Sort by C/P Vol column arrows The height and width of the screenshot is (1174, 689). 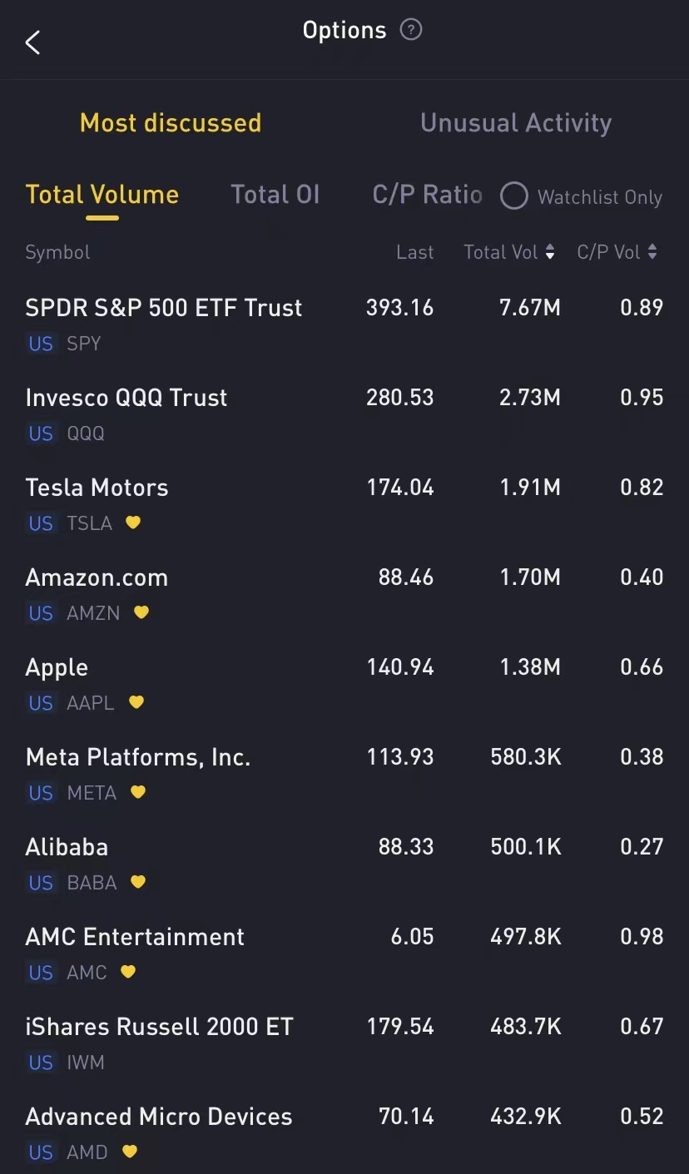tap(652, 252)
